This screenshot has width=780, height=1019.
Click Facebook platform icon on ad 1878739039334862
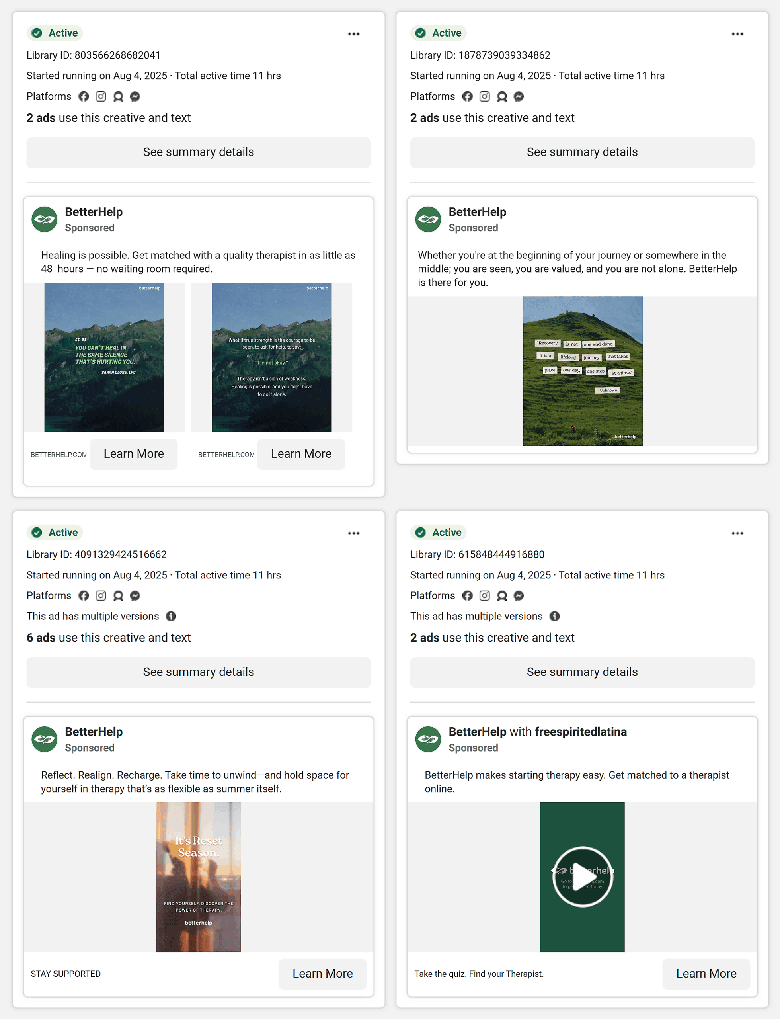468,96
